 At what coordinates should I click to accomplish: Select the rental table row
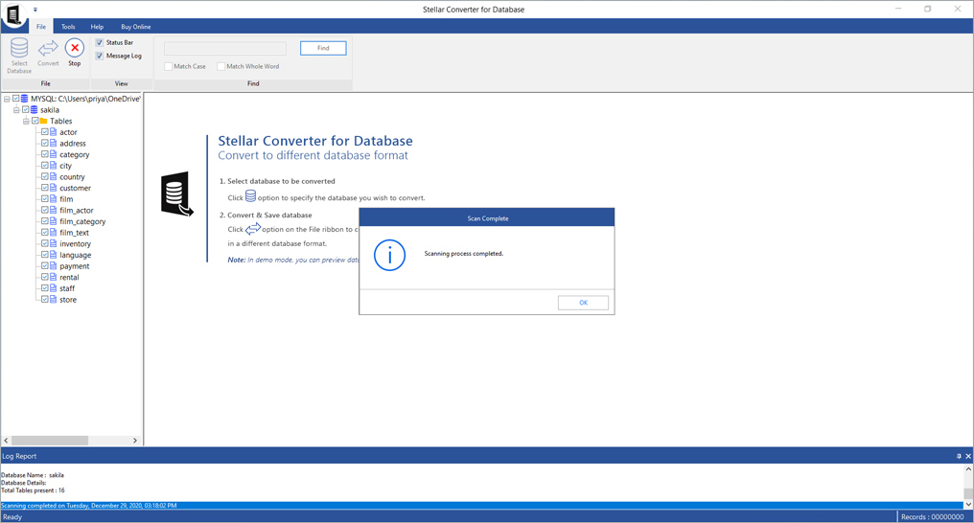pos(69,278)
